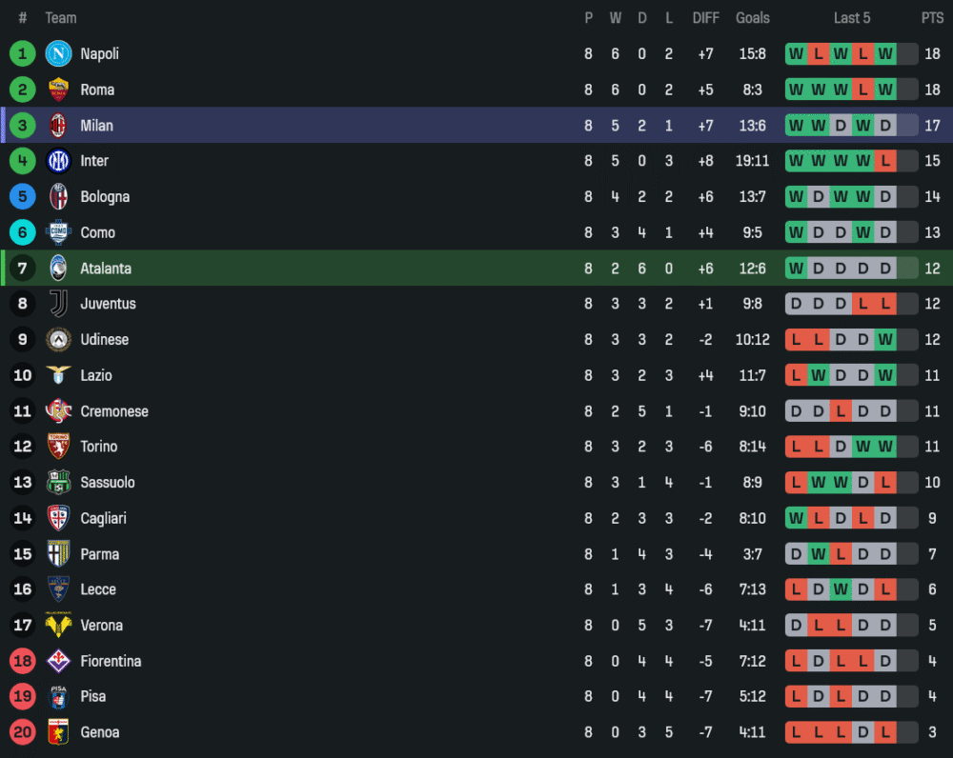953x758 pixels.
Task: Sort table by PTS column header
Action: (931, 18)
